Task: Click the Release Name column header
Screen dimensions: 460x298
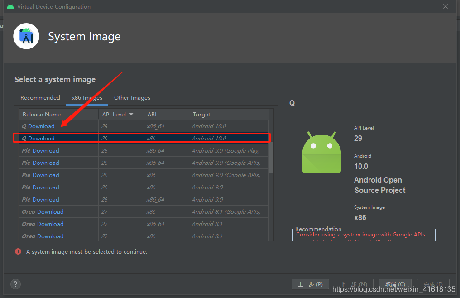Action: pos(59,115)
